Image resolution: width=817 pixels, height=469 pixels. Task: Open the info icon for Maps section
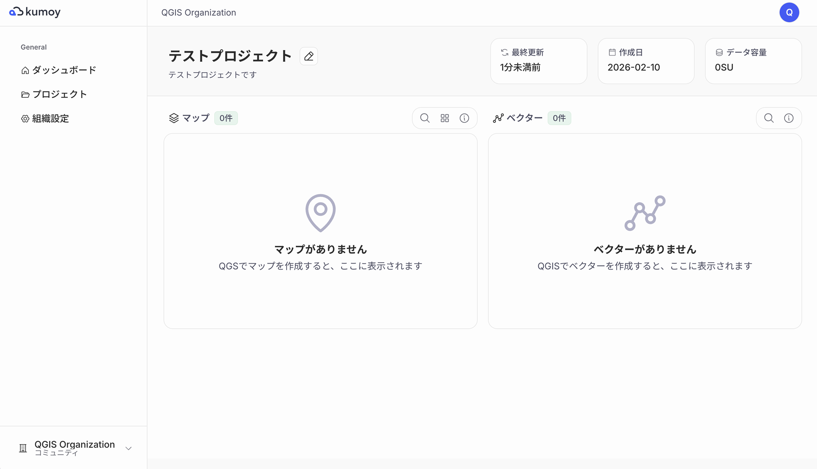click(x=464, y=118)
